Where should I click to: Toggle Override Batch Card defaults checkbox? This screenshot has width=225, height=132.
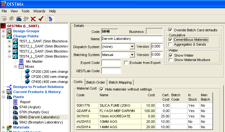click(170, 30)
